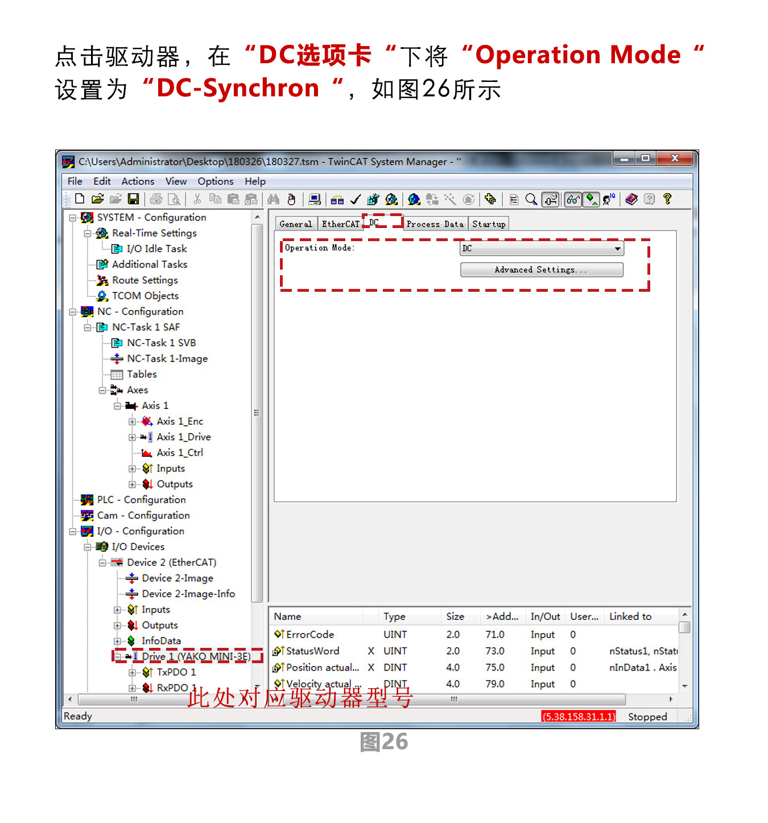
Task: Click the Activate Configuration toolbar icon
Action: (x=373, y=199)
